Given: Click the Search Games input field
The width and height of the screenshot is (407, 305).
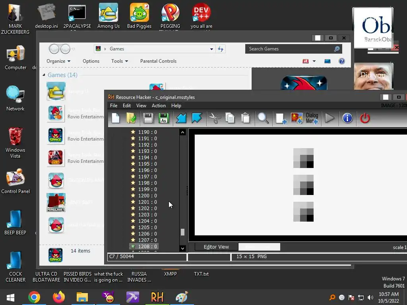Looking at the screenshot, I should (293, 49).
